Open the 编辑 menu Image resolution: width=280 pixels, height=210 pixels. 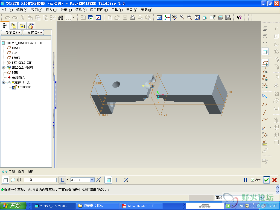[x=22, y=10]
